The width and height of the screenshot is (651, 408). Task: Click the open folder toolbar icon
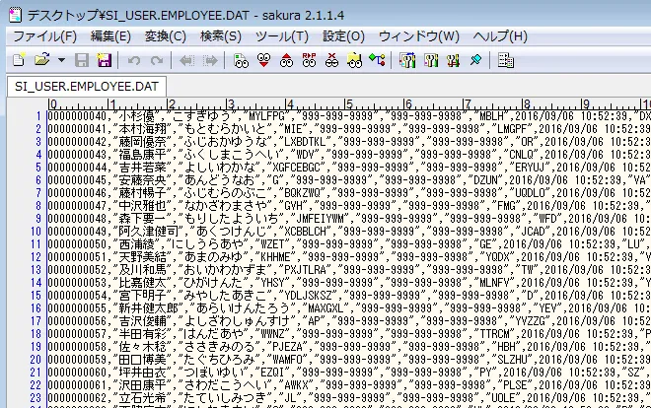tap(42, 60)
